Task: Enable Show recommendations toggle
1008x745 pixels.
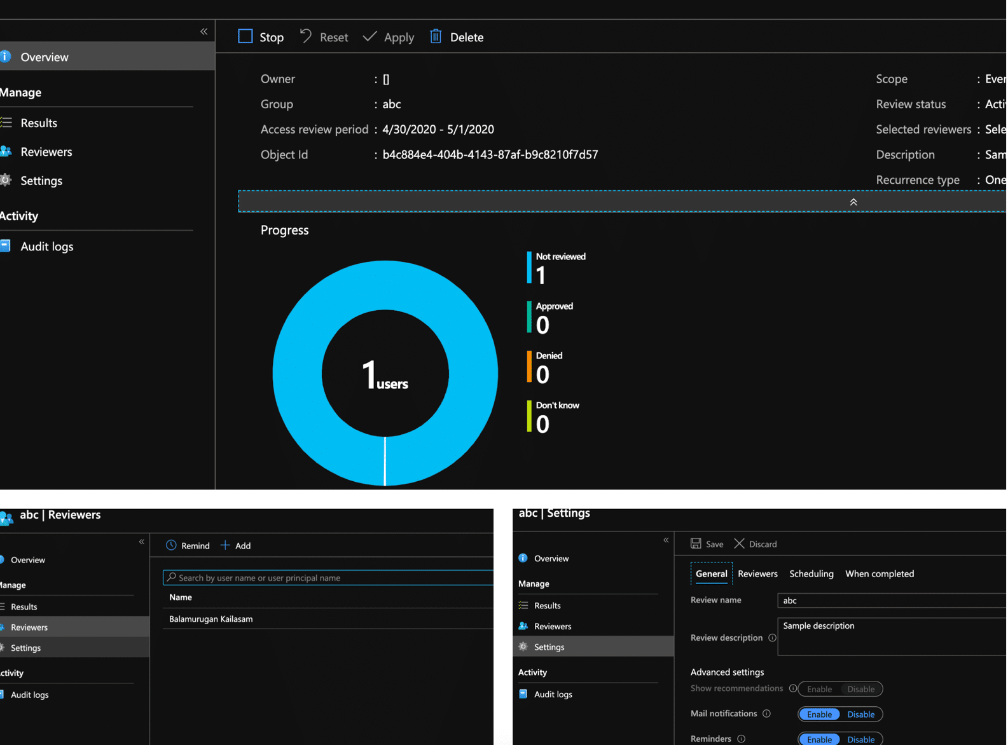Action: [819, 689]
